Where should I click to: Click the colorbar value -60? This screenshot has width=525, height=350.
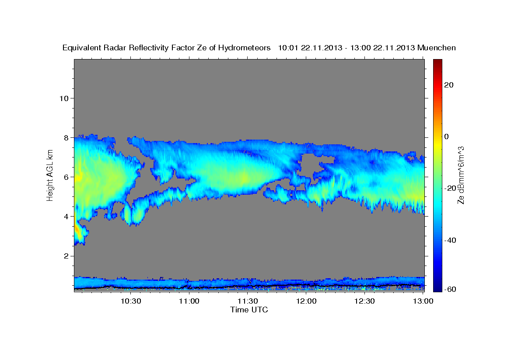coord(451,290)
